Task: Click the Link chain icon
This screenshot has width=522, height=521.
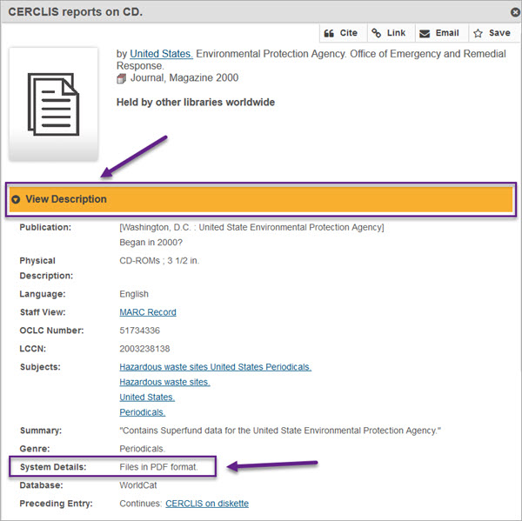Action: [x=376, y=33]
